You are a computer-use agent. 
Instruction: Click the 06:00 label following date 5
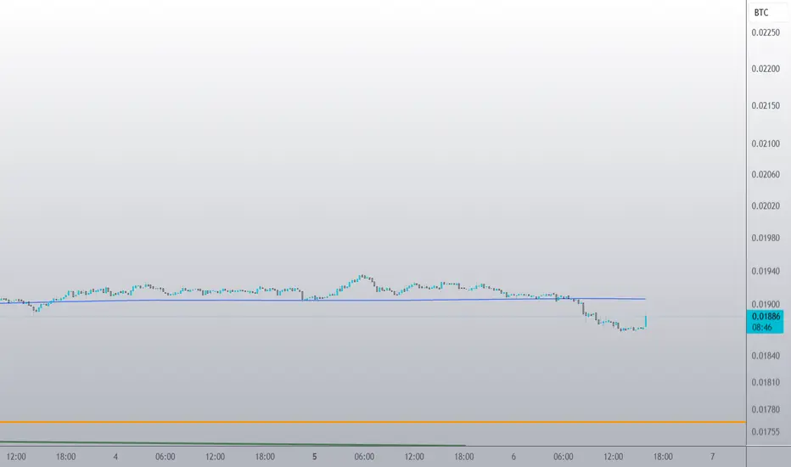click(364, 457)
